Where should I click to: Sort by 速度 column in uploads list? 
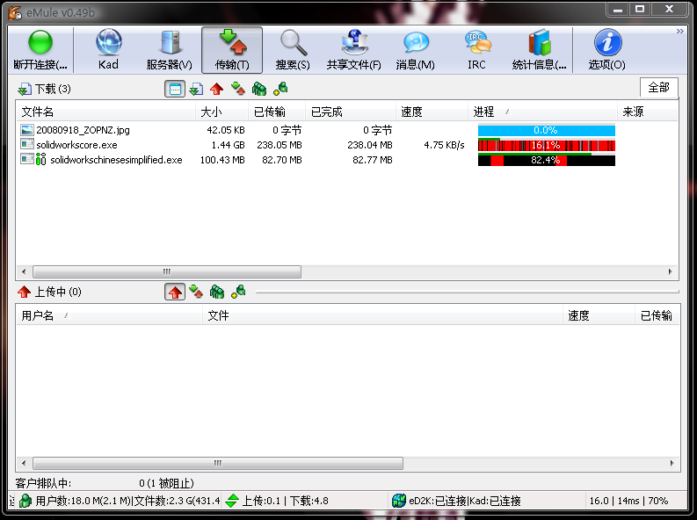point(599,315)
